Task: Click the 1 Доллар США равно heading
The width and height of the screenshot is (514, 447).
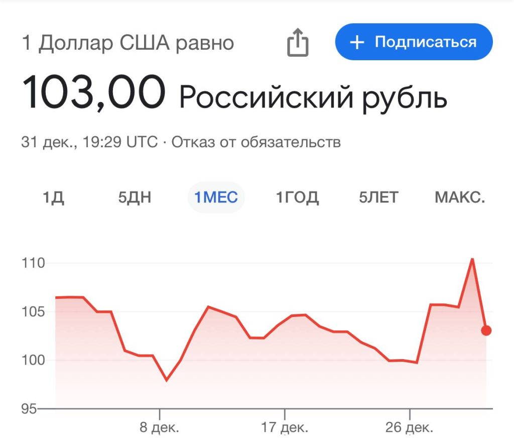Action: click(127, 43)
